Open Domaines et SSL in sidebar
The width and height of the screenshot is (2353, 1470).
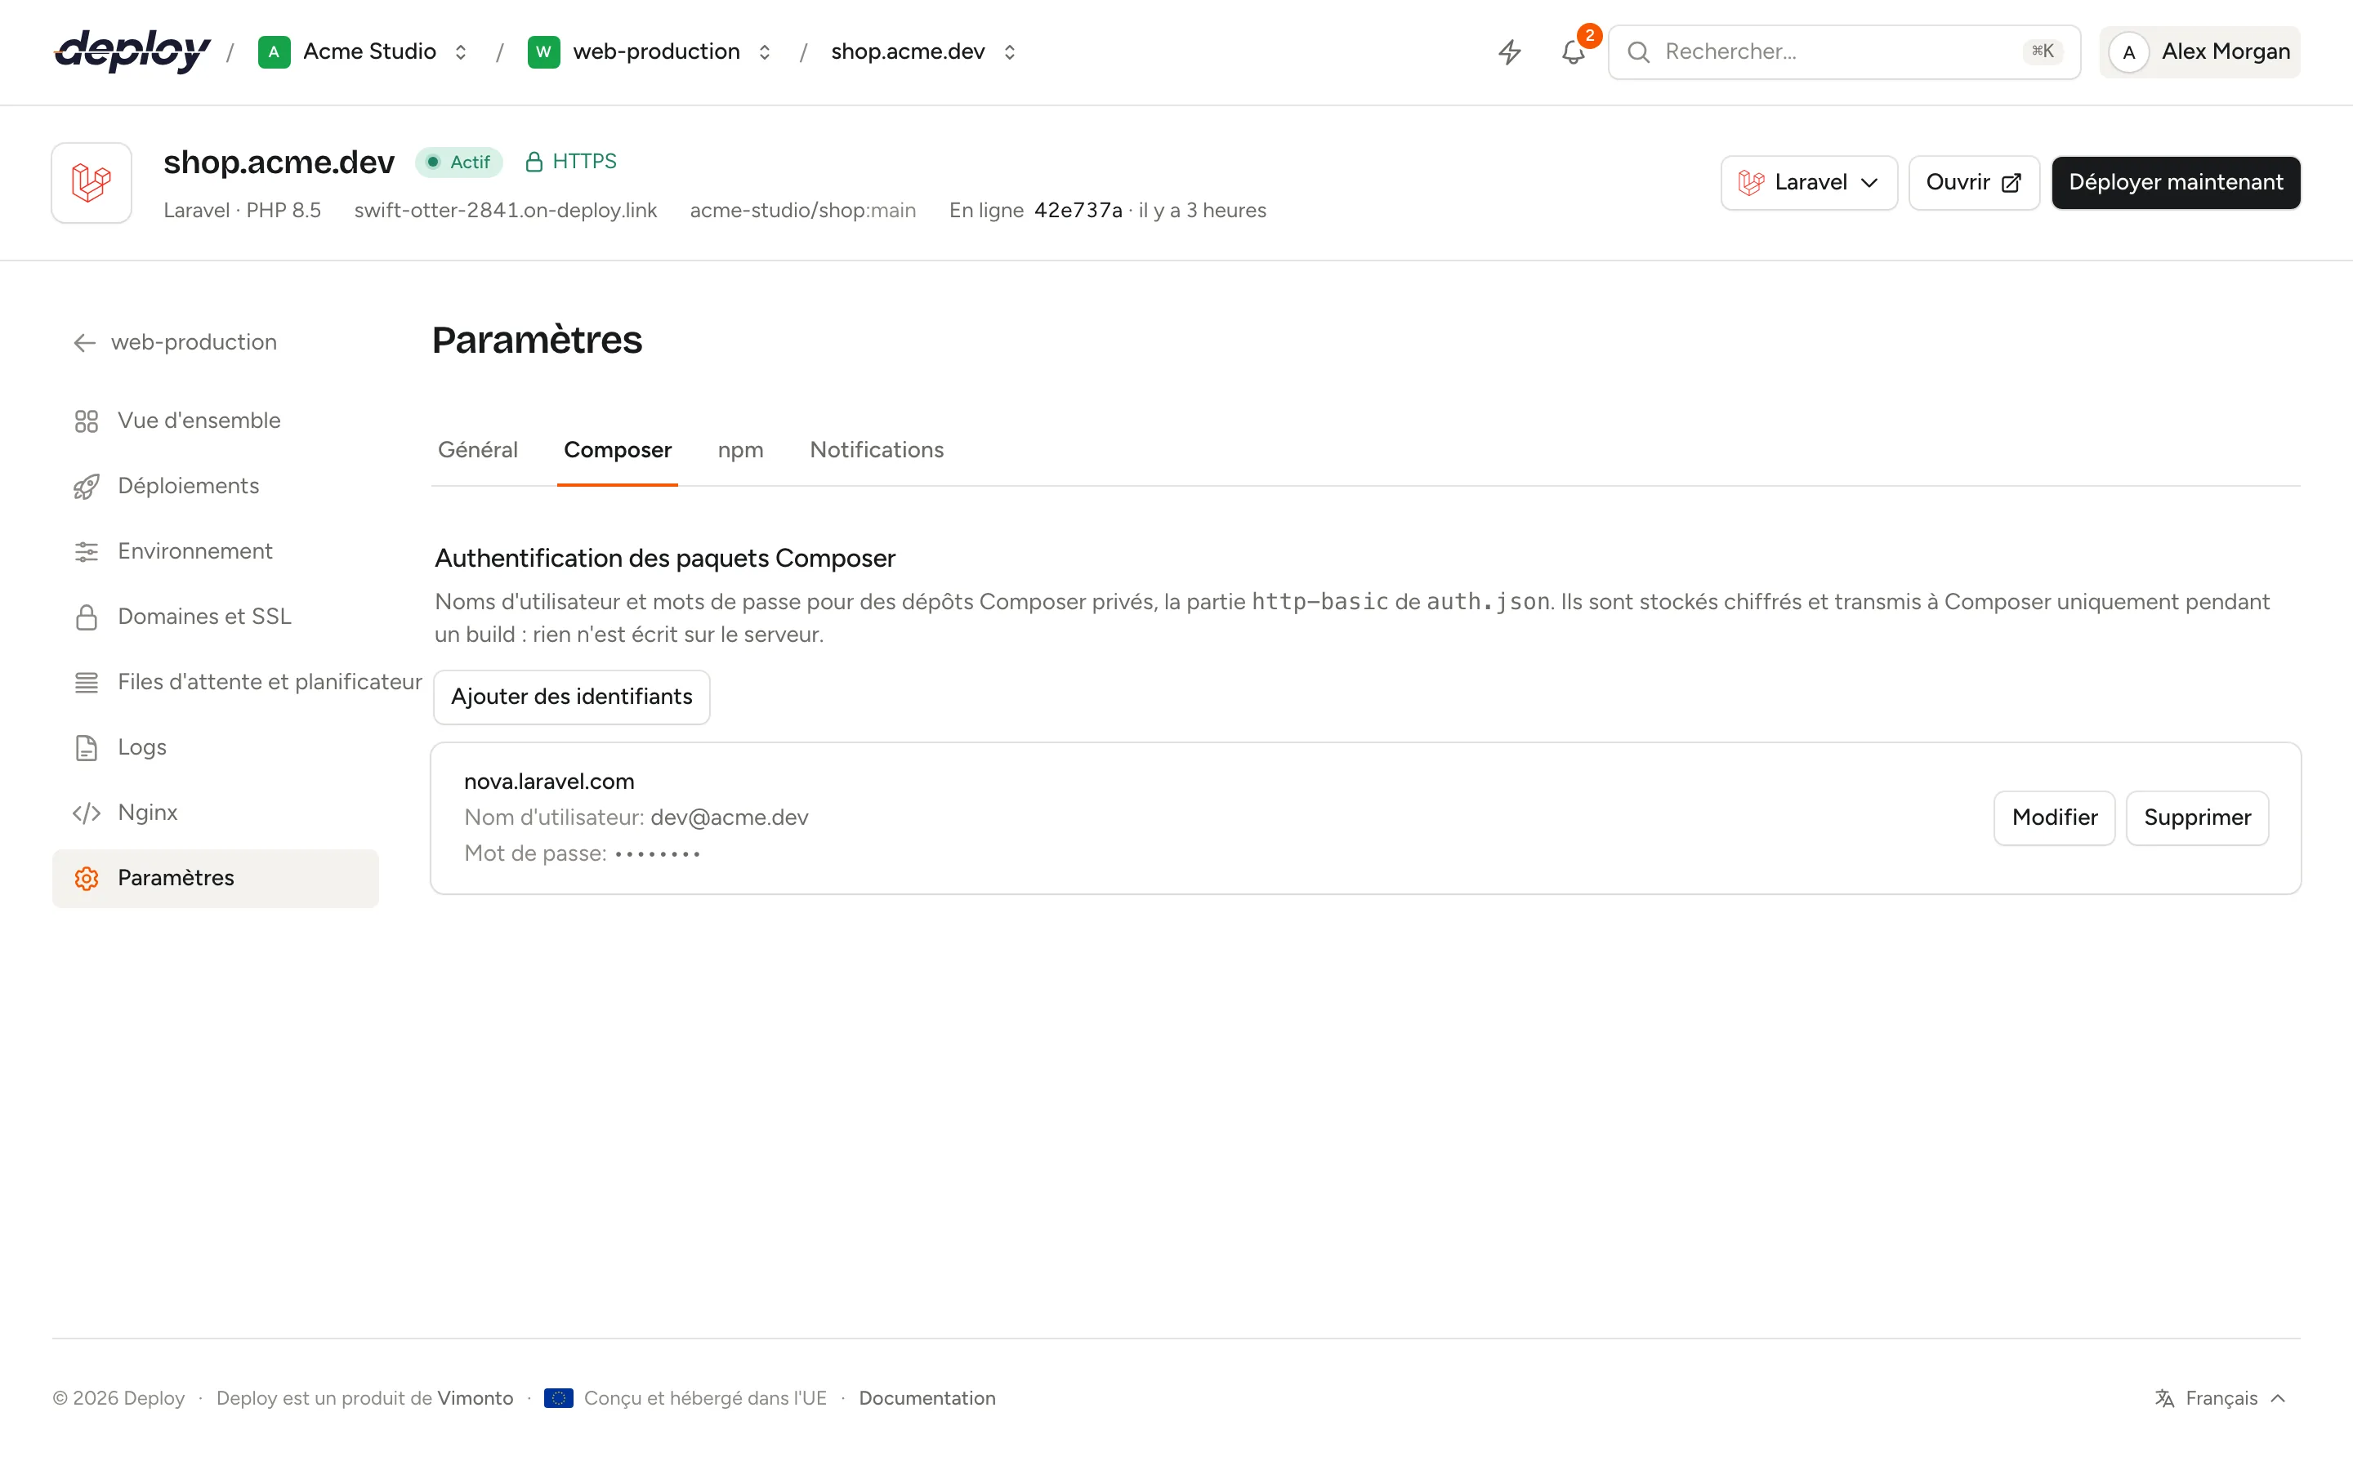coord(215,617)
